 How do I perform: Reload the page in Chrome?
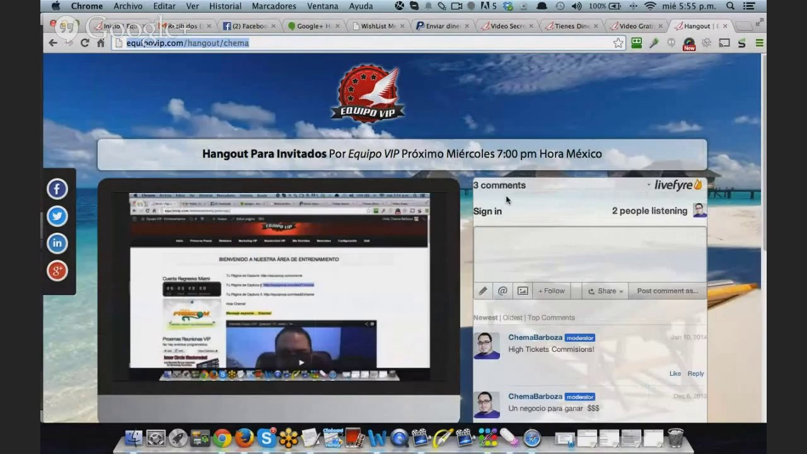(84, 43)
